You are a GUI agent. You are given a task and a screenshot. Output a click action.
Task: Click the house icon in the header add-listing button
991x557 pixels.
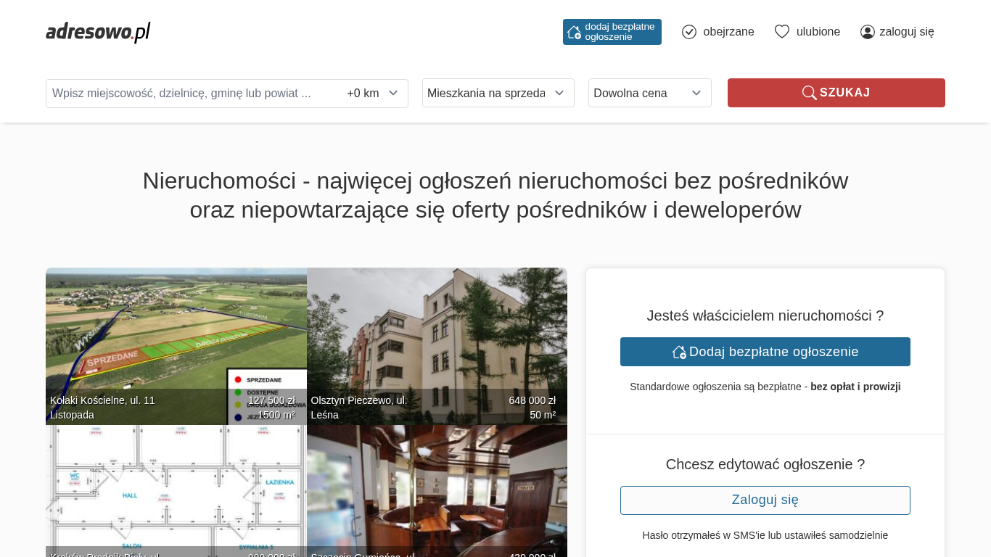(574, 32)
